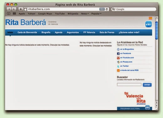
Task: Select the Inicio navigation tab
Action: point(10,32)
